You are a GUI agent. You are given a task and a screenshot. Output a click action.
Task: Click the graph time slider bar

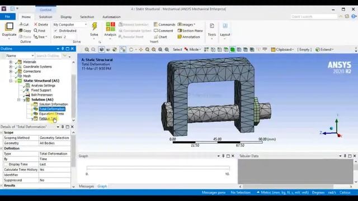click(x=158, y=168)
